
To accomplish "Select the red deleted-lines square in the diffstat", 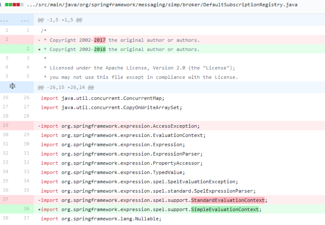I will point(16,4).
